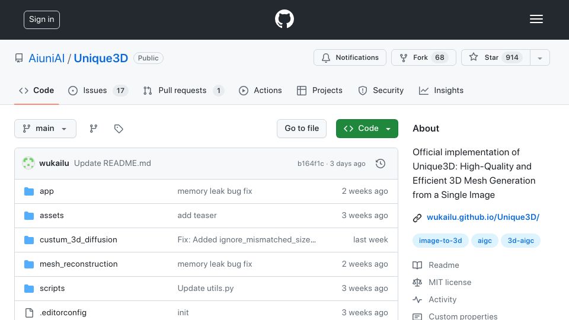Image resolution: width=569 pixels, height=320 pixels.
Task: Open the app folder
Action: coord(46,191)
